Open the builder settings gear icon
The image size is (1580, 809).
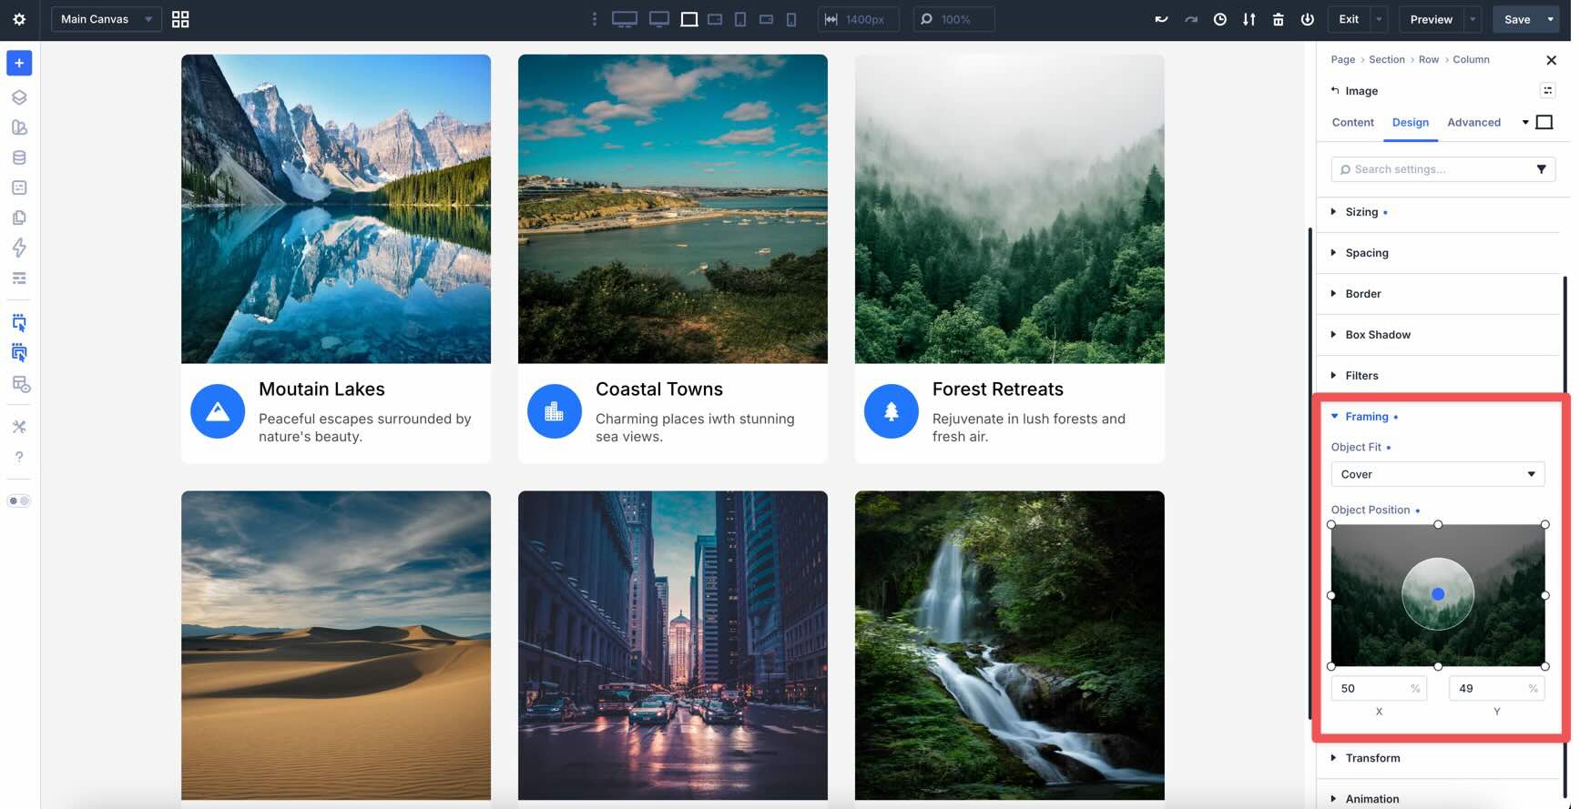tap(19, 19)
